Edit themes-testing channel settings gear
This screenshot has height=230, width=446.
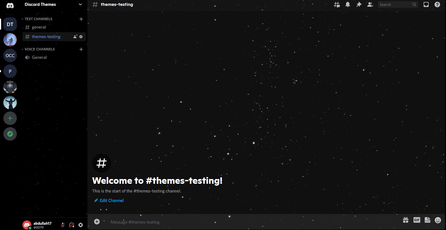click(81, 37)
